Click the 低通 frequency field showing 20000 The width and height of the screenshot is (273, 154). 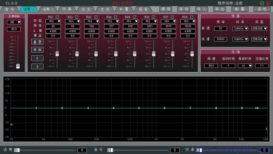[221, 39]
